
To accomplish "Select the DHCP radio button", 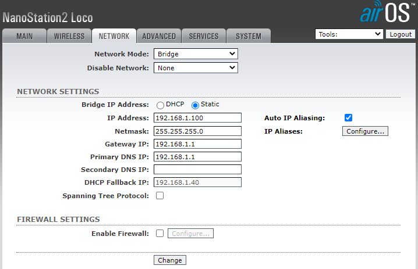I will [x=160, y=105].
